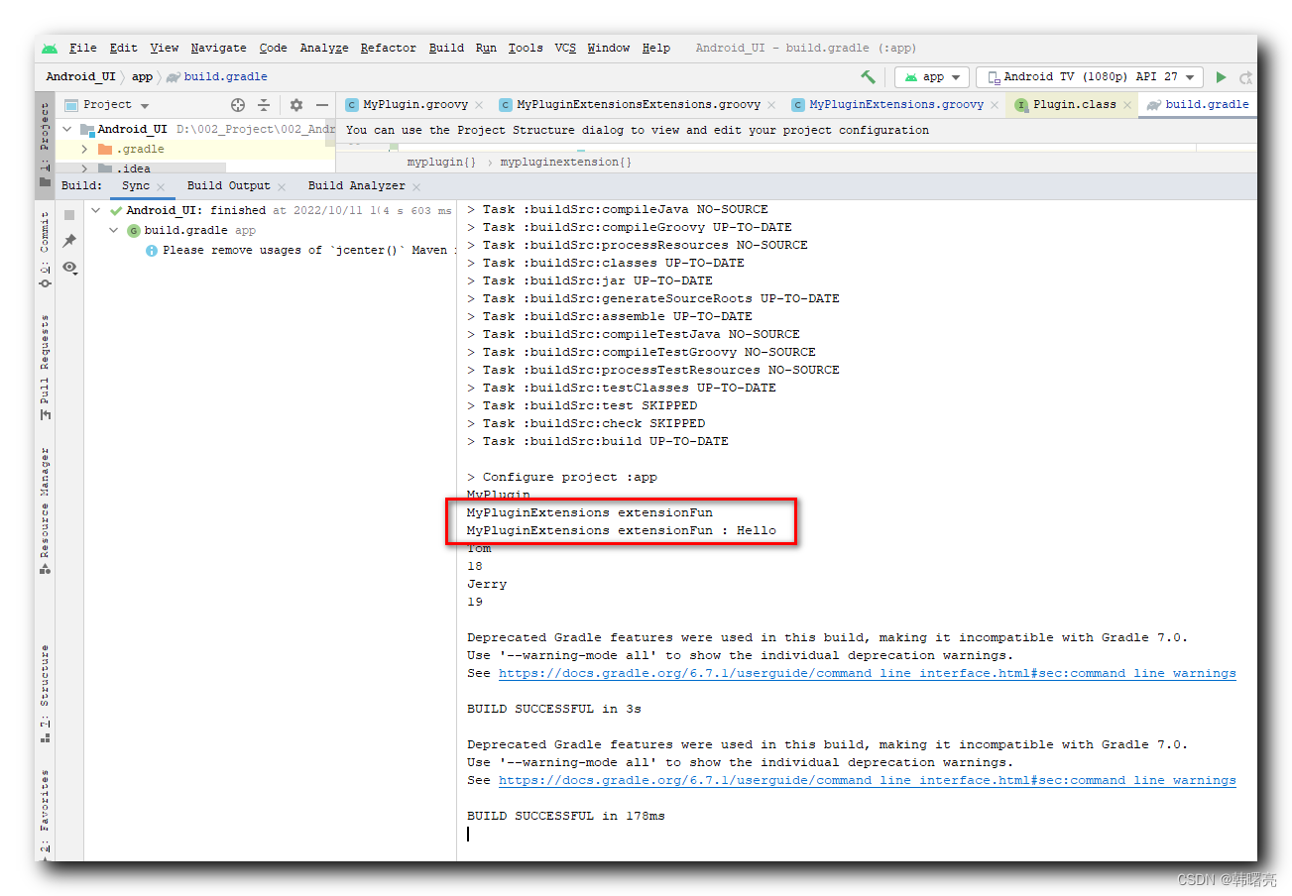The height and width of the screenshot is (896, 1292).
Task: Collapse the build.gradle app build node
Action: (x=114, y=230)
